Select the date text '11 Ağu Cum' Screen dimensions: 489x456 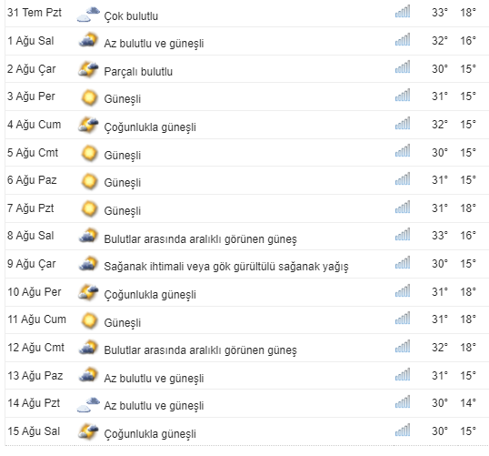pos(36,319)
